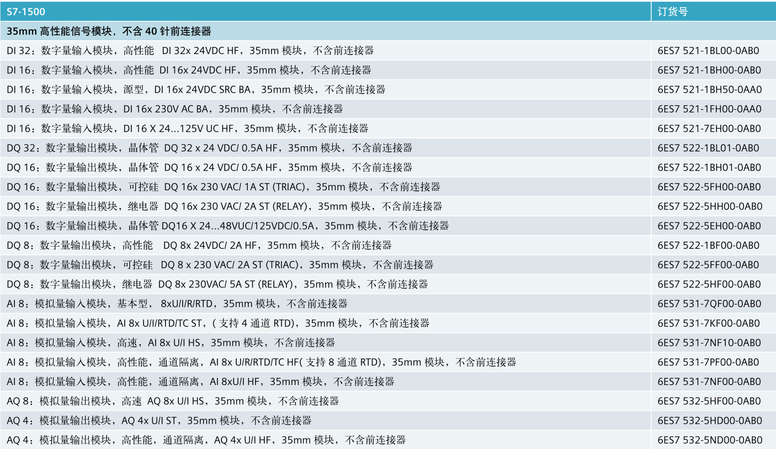Click order number 6ES7 522-1BF00-0AB0
Image resolution: width=776 pixels, height=449 pixels.
pos(709,245)
